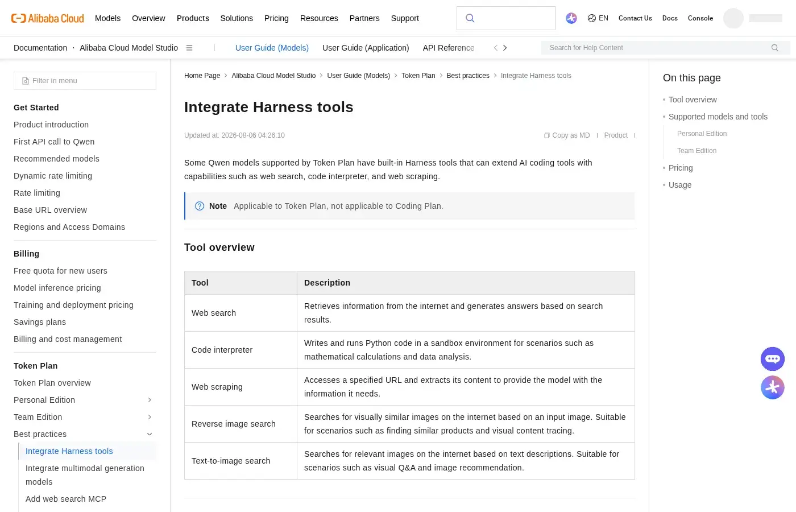Open First API call to Qwen
This screenshot has height=512, width=796.
tap(54, 142)
